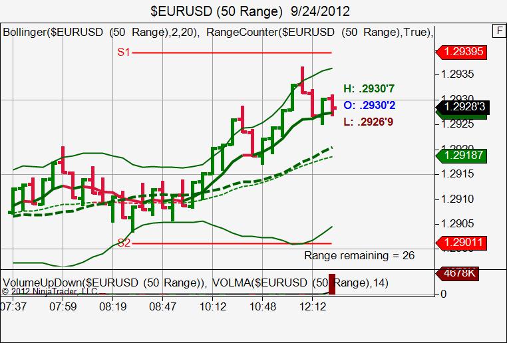Click the 08:47 time axis label
Image resolution: width=507 pixels, height=343 pixels.
click(x=162, y=306)
